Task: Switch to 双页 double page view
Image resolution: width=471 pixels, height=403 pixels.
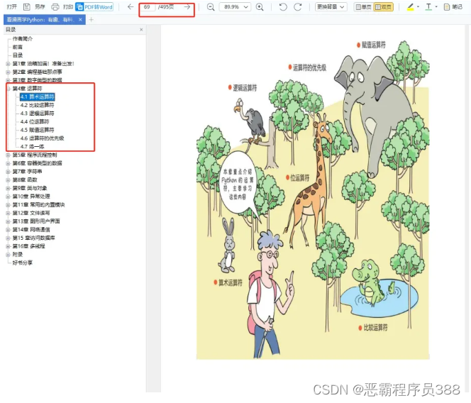Action: 383,6
